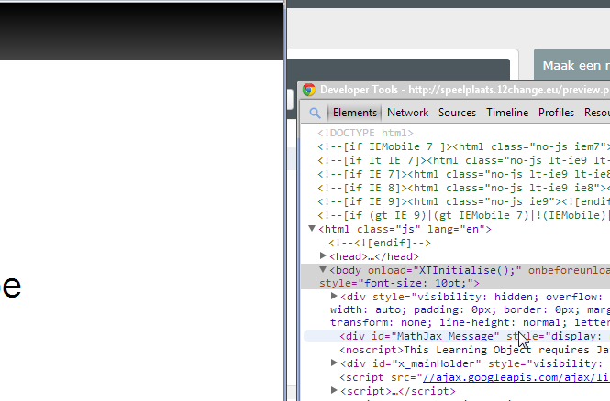The image size is (610, 401).
Task: Select the MathJax_Message div row
Action: [x=457, y=336]
